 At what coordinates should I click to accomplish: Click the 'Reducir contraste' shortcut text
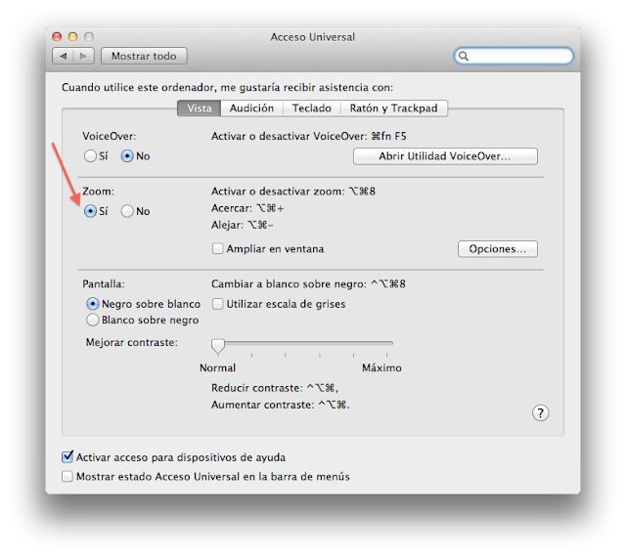[275, 388]
